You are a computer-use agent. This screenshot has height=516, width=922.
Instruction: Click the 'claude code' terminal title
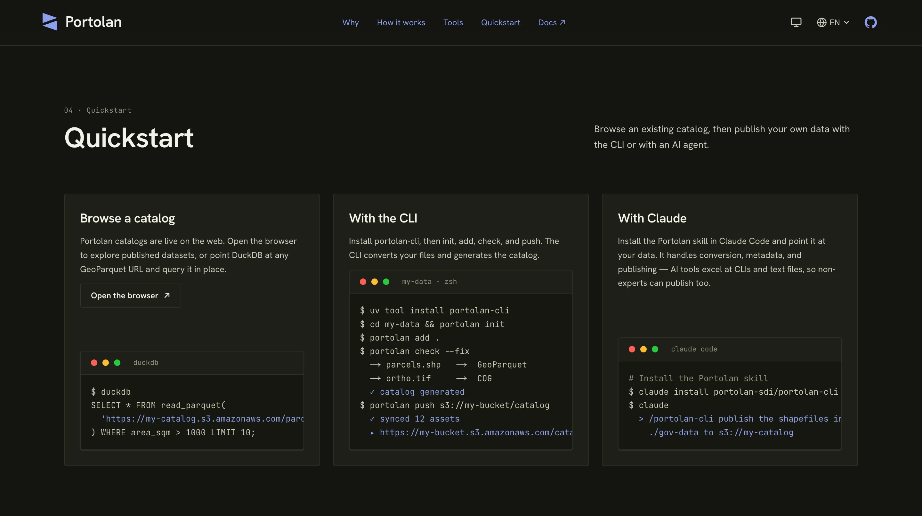[694, 349]
